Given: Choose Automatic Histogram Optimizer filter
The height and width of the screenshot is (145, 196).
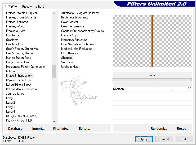Looking at the screenshot, I should point(80,13).
